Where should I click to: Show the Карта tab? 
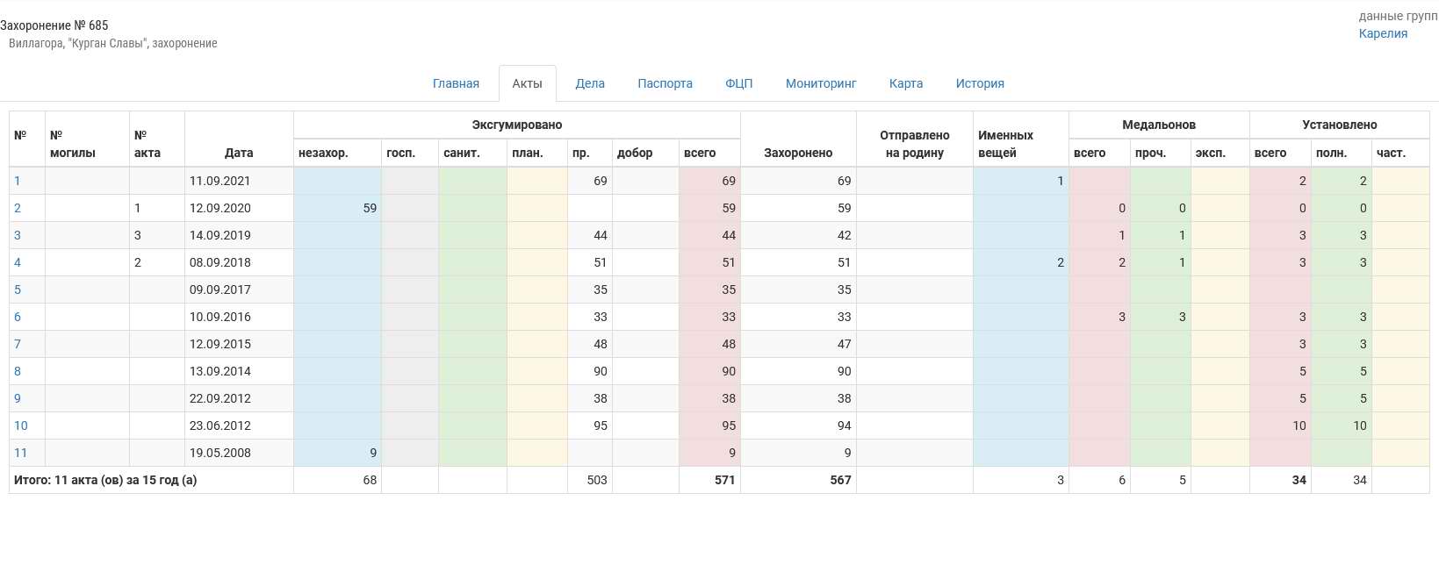click(x=905, y=83)
